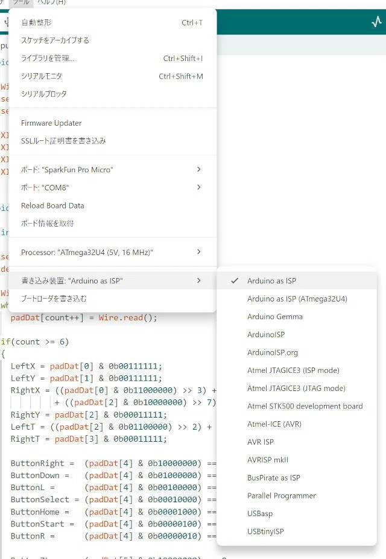
Task: Open the ツール menu in menu bar
Action: pos(21,2)
